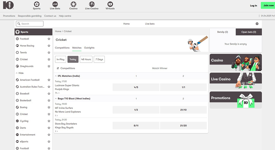Click the Baseball sport icon
Viewport: 275px width, 150px height.
pyautogui.click(x=17, y=94)
